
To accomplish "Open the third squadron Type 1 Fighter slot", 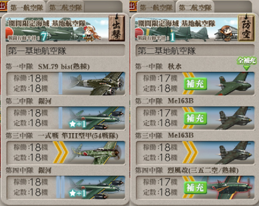I will 66,153.
